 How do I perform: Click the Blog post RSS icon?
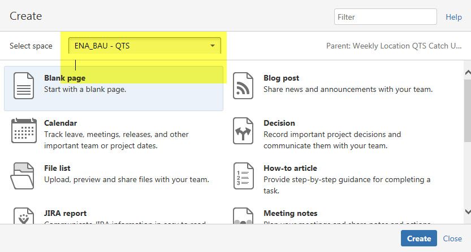pyautogui.click(x=243, y=86)
